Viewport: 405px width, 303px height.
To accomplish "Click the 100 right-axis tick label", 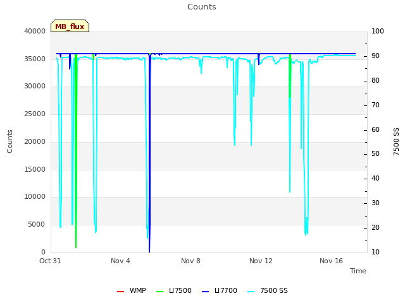I will pos(378,31).
